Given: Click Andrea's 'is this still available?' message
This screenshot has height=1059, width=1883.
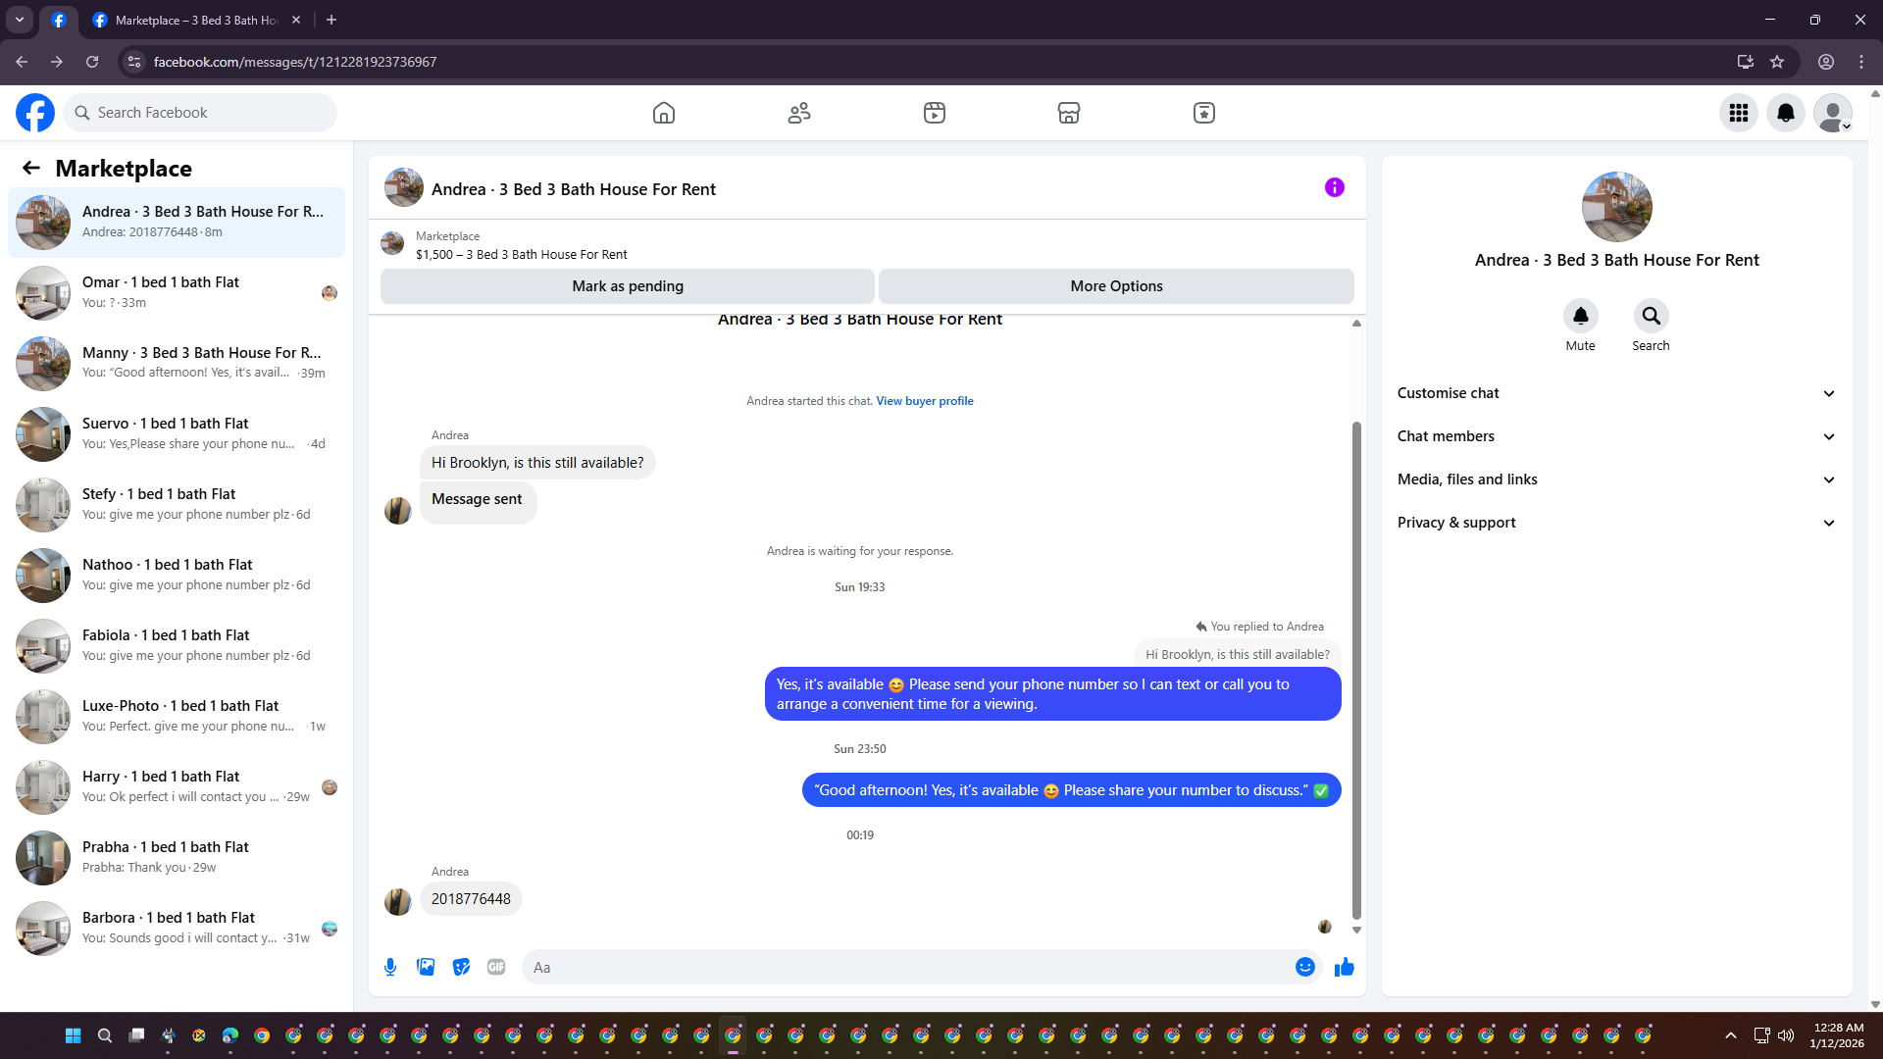Looking at the screenshot, I should coord(537,463).
